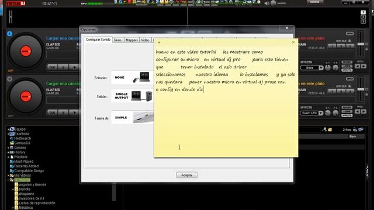Expand the Genres tree node
This screenshot has height=210, width=374.
click(8, 148)
